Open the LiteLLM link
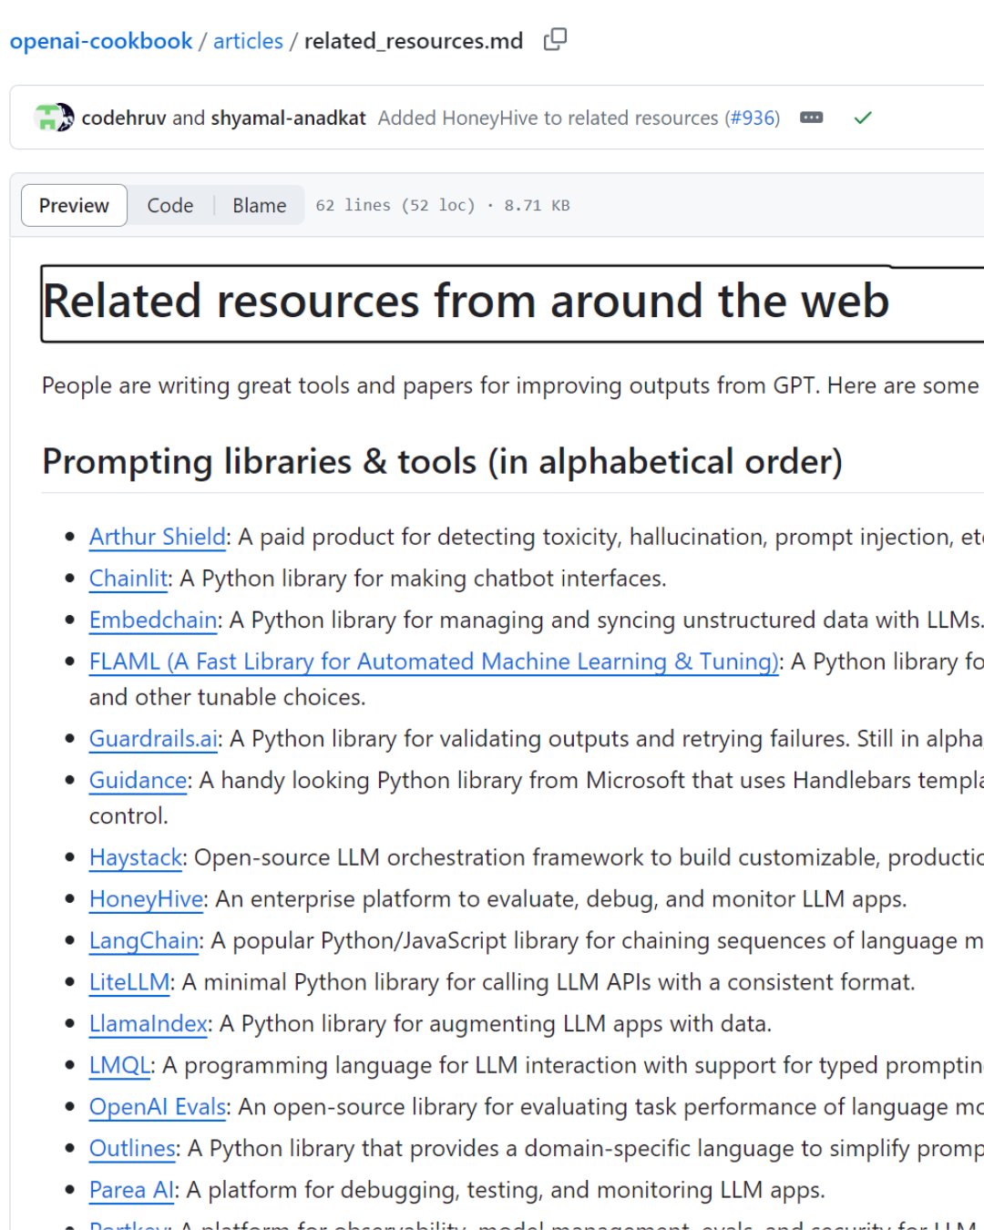 click(x=129, y=982)
